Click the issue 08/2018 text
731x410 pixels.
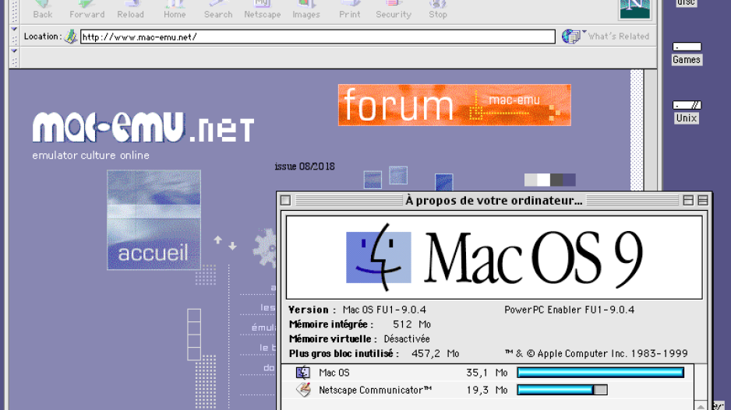305,166
